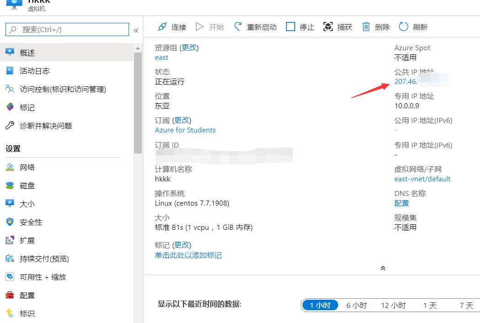The width and height of the screenshot is (480, 323).
Task: Click the Delete (删除) trash icon
Action: (x=366, y=27)
